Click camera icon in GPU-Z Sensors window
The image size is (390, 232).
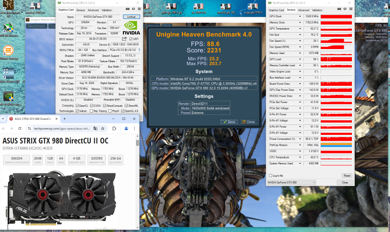click(x=339, y=9)
